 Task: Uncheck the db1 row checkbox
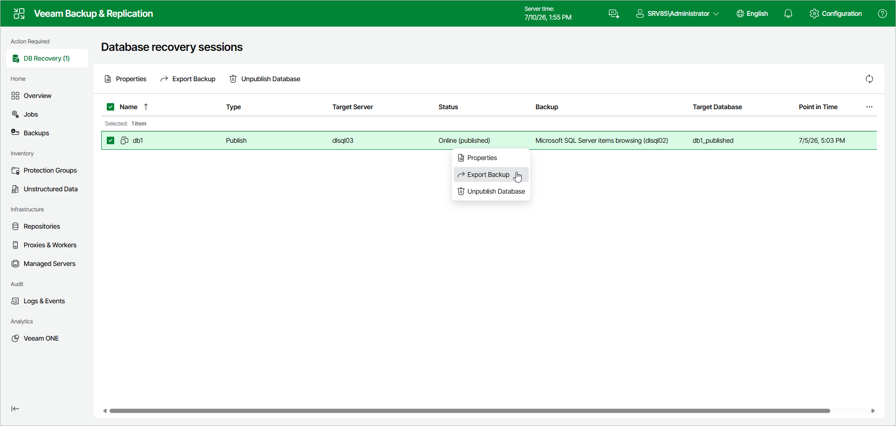tap(110, 140)
